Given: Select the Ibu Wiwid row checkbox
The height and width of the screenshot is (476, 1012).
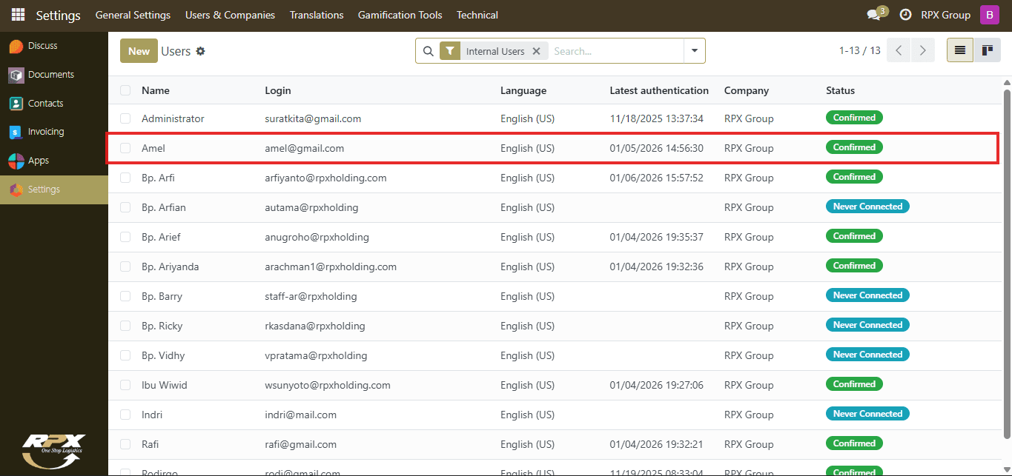Looking at the screenshot, I should (125, 385).
